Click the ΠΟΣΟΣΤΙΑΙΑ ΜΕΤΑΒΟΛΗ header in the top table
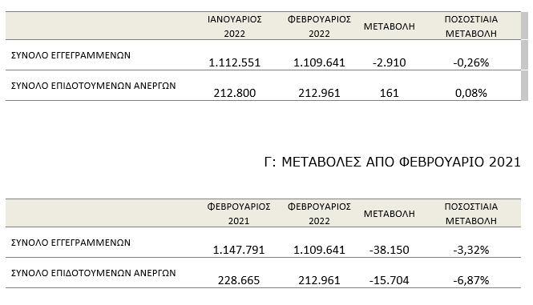The width and height of the screenshot is (533, 305). click(471, 26)
